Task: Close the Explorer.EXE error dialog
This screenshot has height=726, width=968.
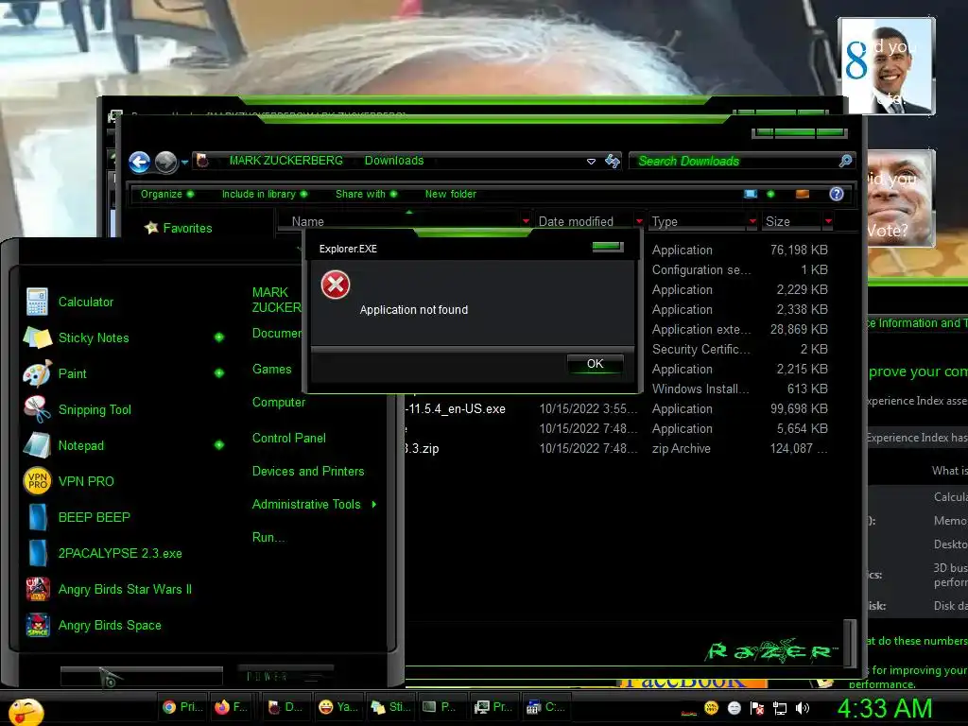Action: 608,247
